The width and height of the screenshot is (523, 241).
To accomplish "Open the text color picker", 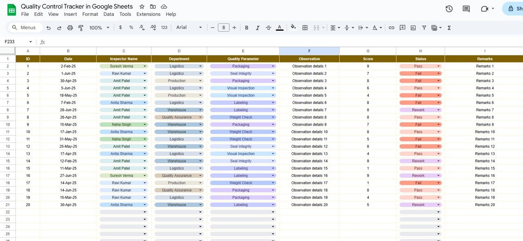I will tap(279, 27).
